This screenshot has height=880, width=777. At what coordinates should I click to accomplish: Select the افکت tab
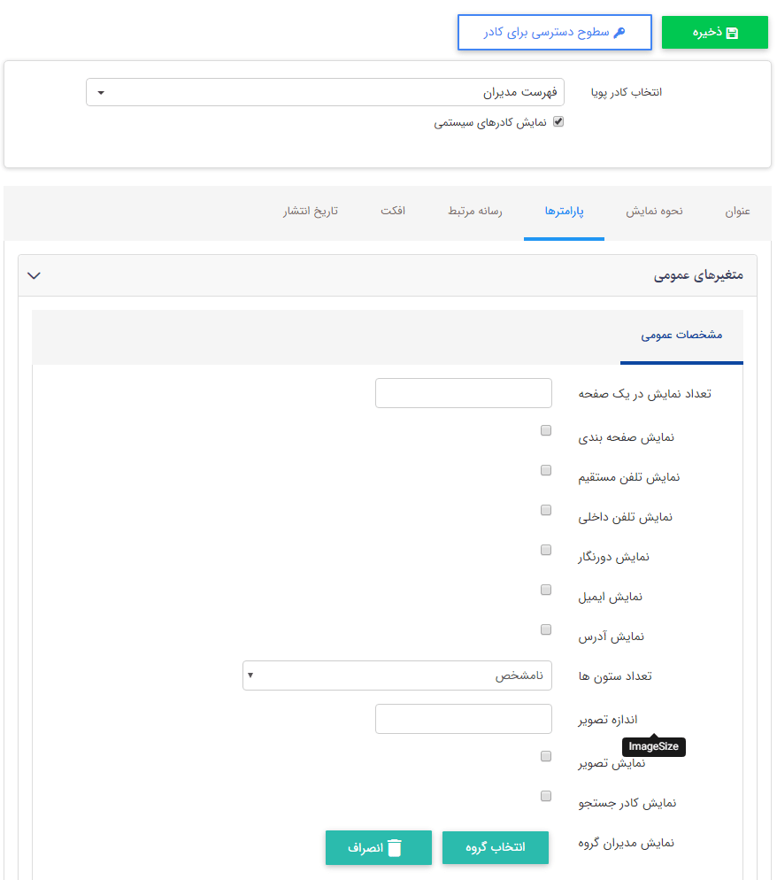point(395,212)
